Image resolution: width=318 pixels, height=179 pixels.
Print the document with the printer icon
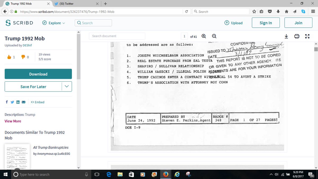coord(297,36)
